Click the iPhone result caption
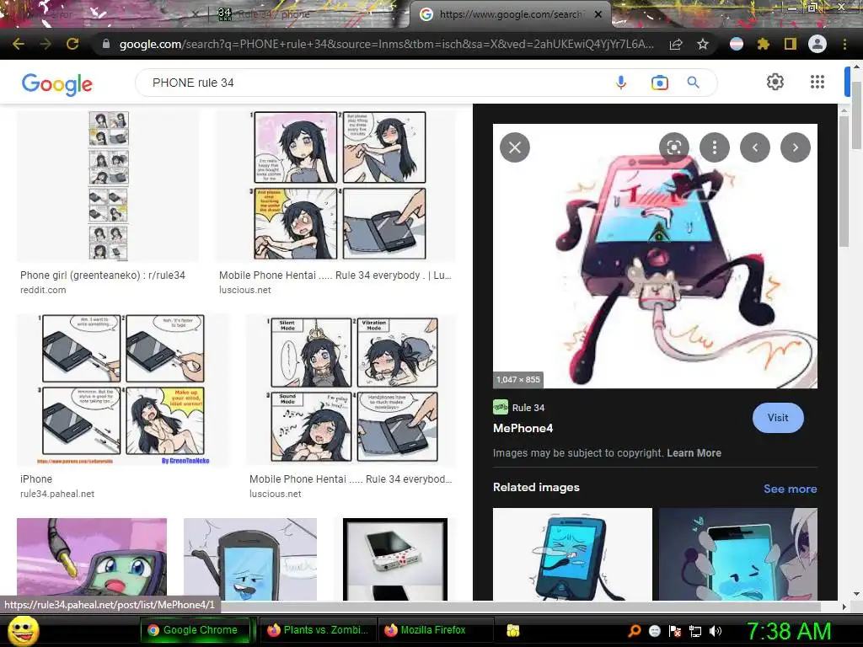This screenshot has width=863, height=647. pos(35,479)
